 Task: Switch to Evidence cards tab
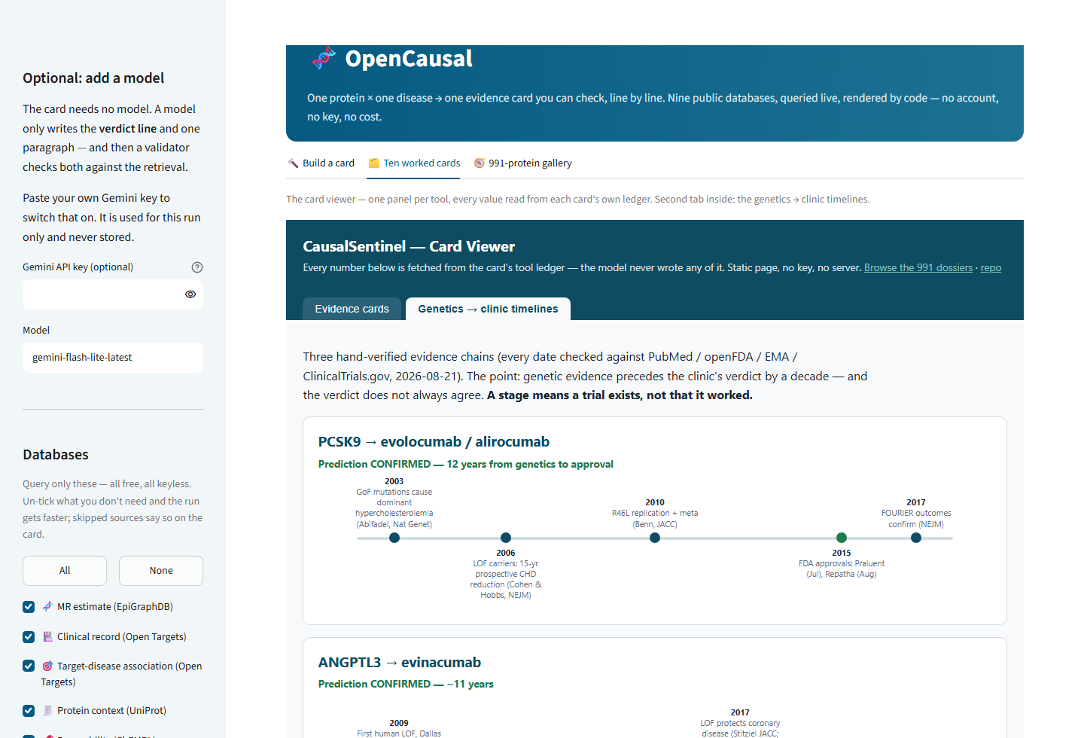click(x=352, y=309)
